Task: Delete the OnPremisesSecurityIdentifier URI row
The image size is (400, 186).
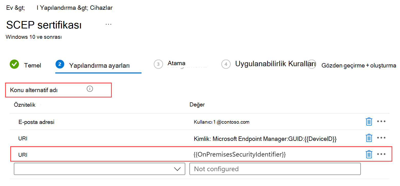Action: click(x=369, y=154)
